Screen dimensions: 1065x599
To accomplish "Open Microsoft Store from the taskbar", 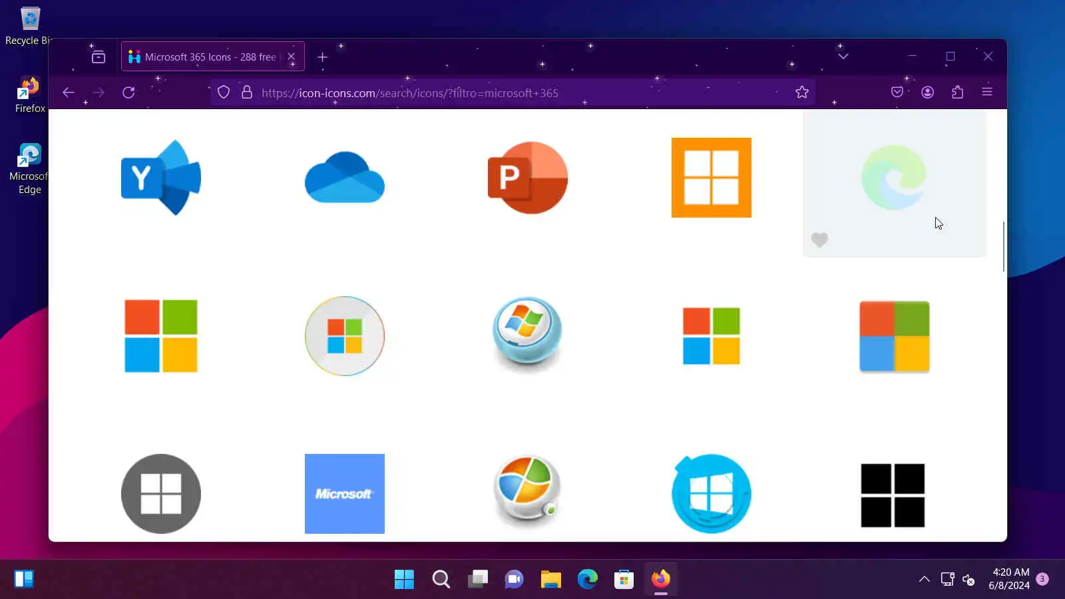I will pyautogui.click(x=624, y=579).
